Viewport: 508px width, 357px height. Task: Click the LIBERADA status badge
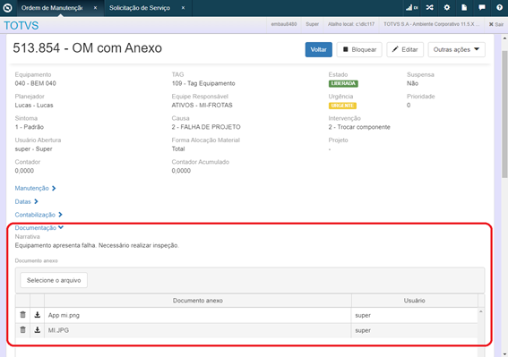click(343, 83)
